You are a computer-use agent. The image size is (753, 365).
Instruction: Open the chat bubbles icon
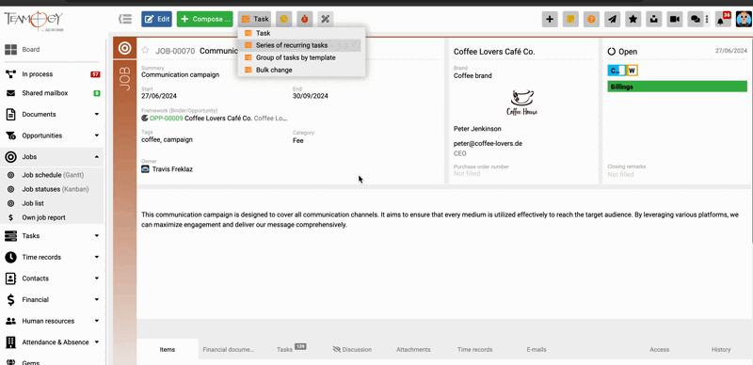tap(695, 19)
